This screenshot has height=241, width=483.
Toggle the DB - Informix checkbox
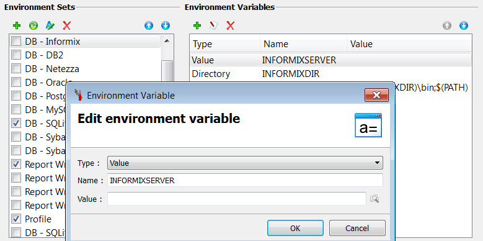16,41
